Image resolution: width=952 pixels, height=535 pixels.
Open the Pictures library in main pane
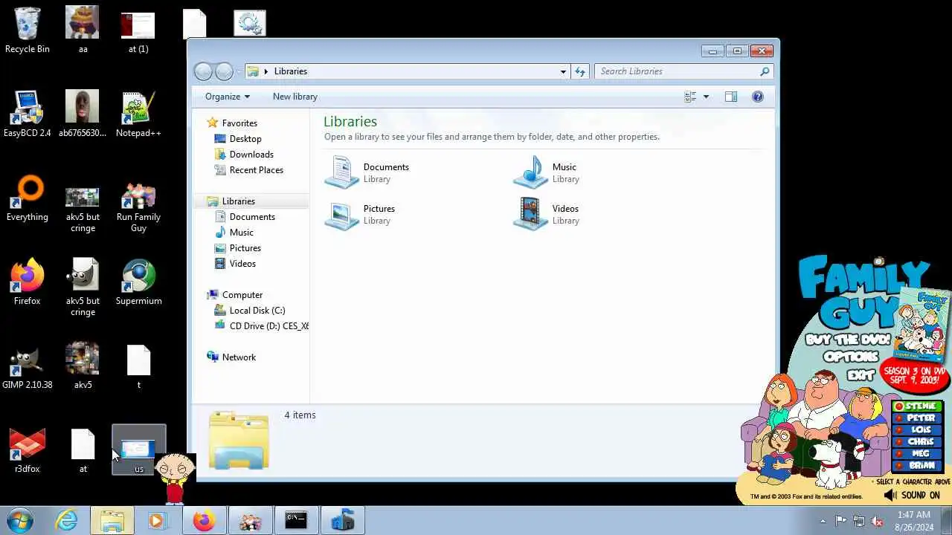361,214
